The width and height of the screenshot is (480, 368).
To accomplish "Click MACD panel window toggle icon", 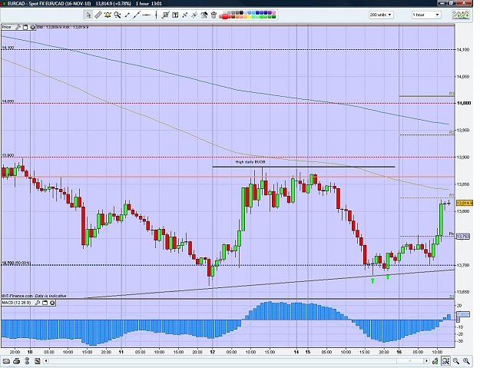I will [45, 303].
